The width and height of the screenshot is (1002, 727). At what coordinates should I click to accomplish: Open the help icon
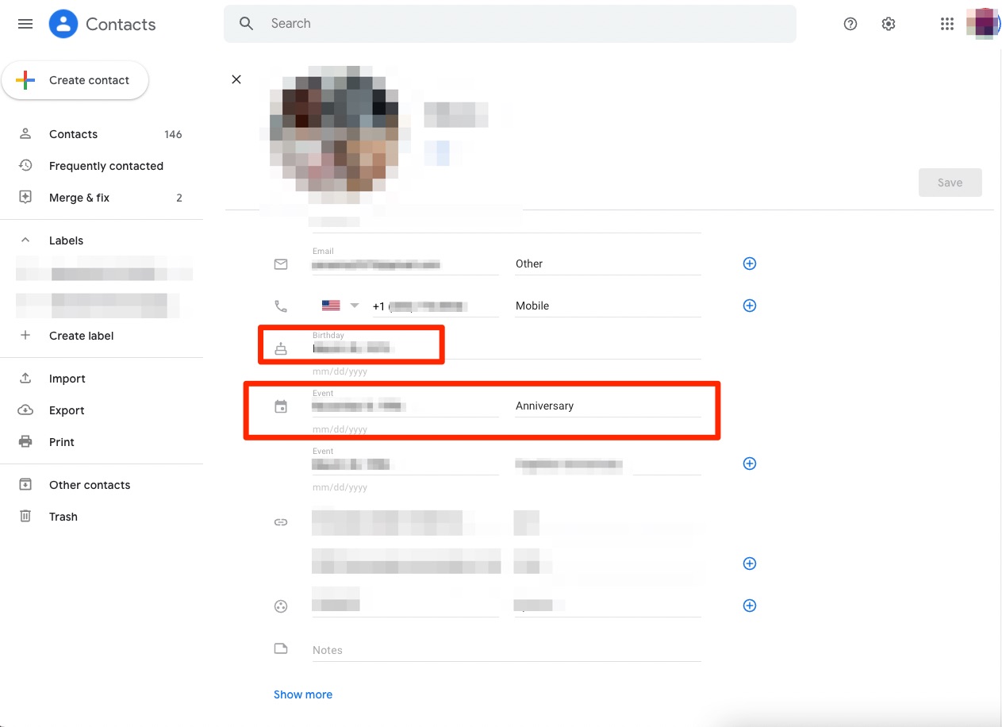[850, 24]
